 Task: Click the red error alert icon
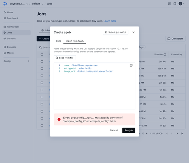coord(59,119)
